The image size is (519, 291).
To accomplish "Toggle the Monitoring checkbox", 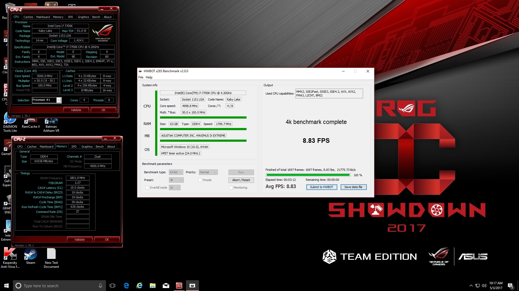I will coord(231,188).
